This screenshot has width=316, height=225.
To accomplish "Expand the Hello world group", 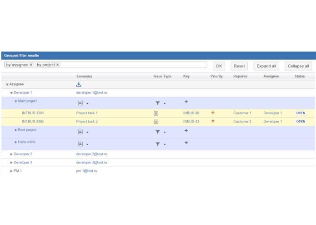I will [16, 142].
